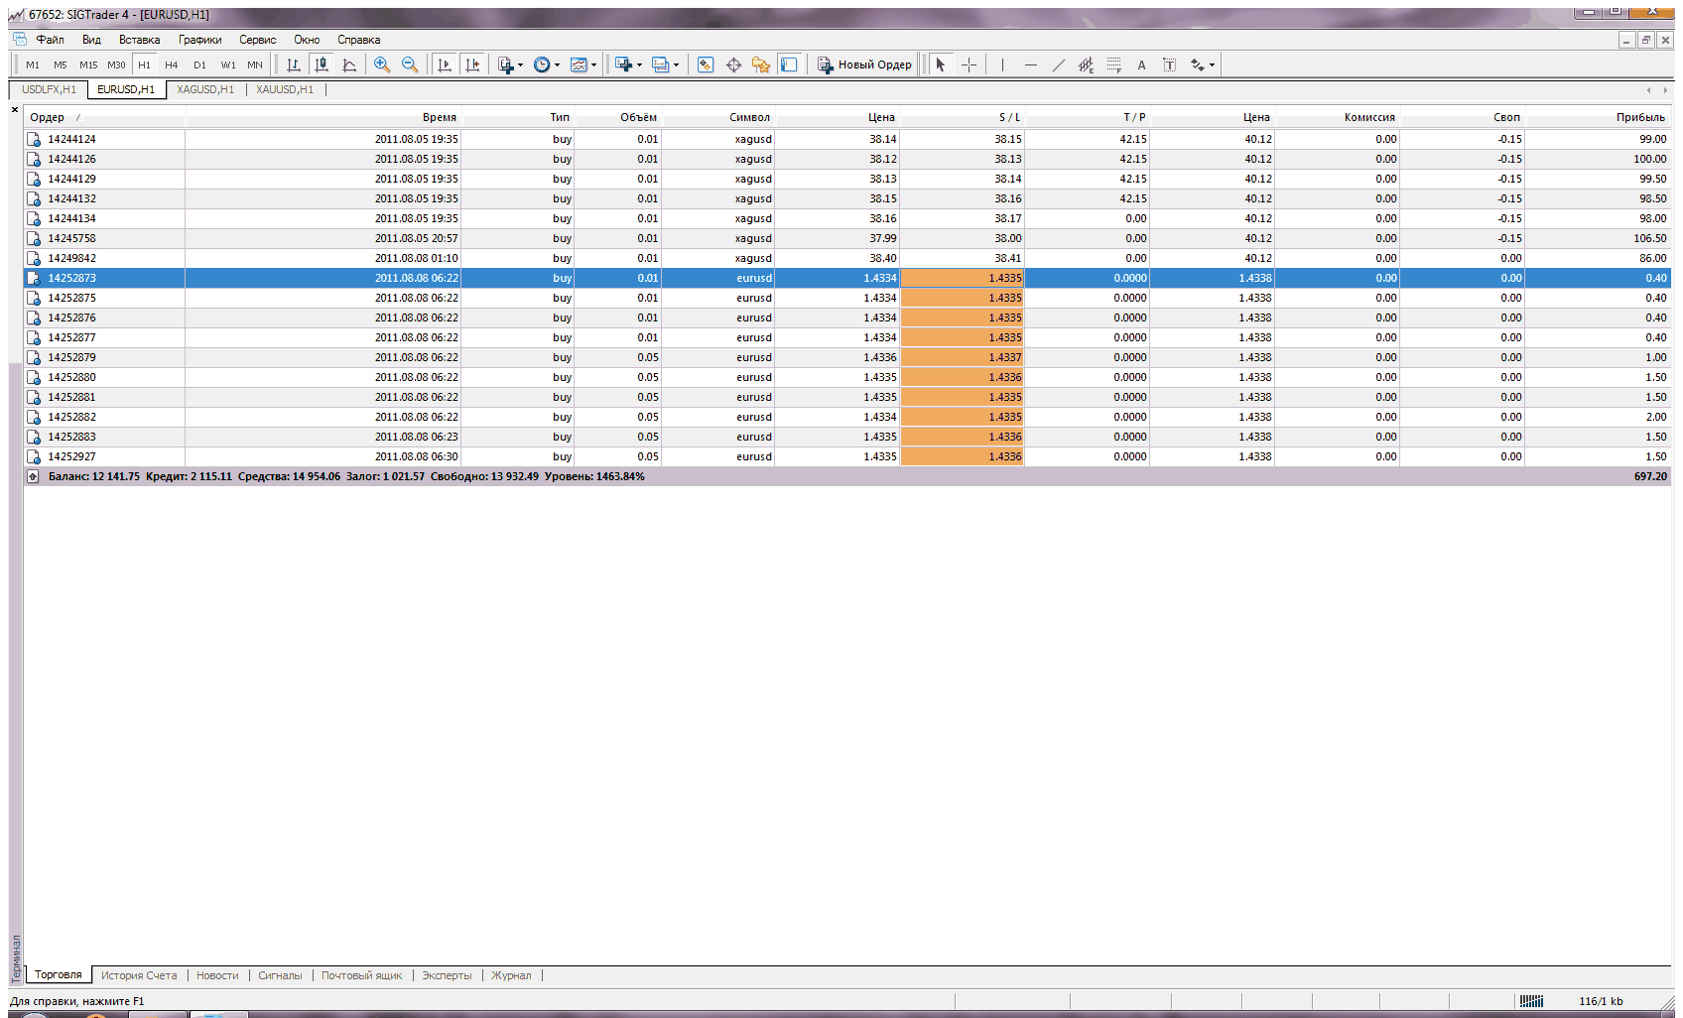Open the Файл menu
Image resolution: width=1683 pixels, height=1018 pixels.
click(50, 40)
